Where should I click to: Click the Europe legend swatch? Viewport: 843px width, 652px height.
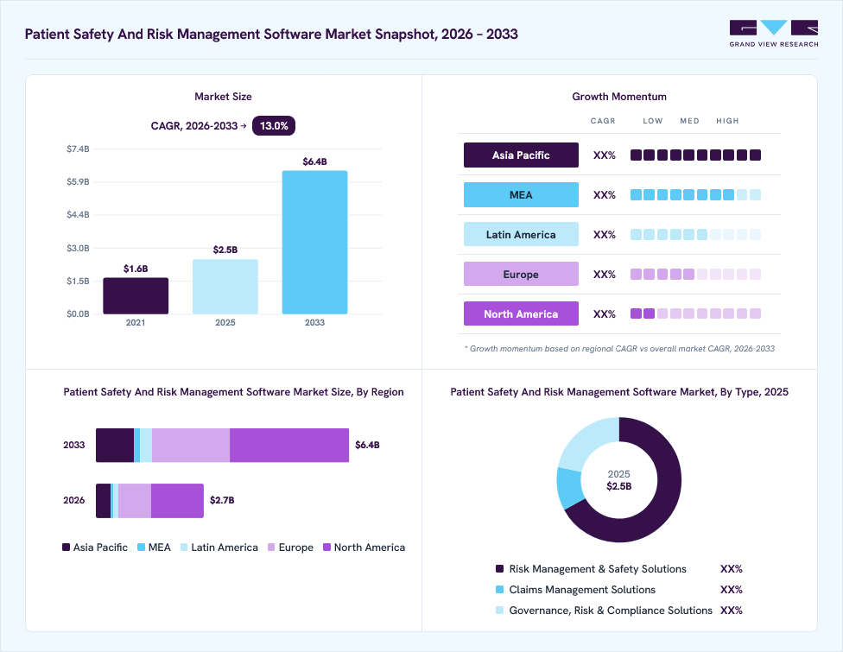[271, 548]
